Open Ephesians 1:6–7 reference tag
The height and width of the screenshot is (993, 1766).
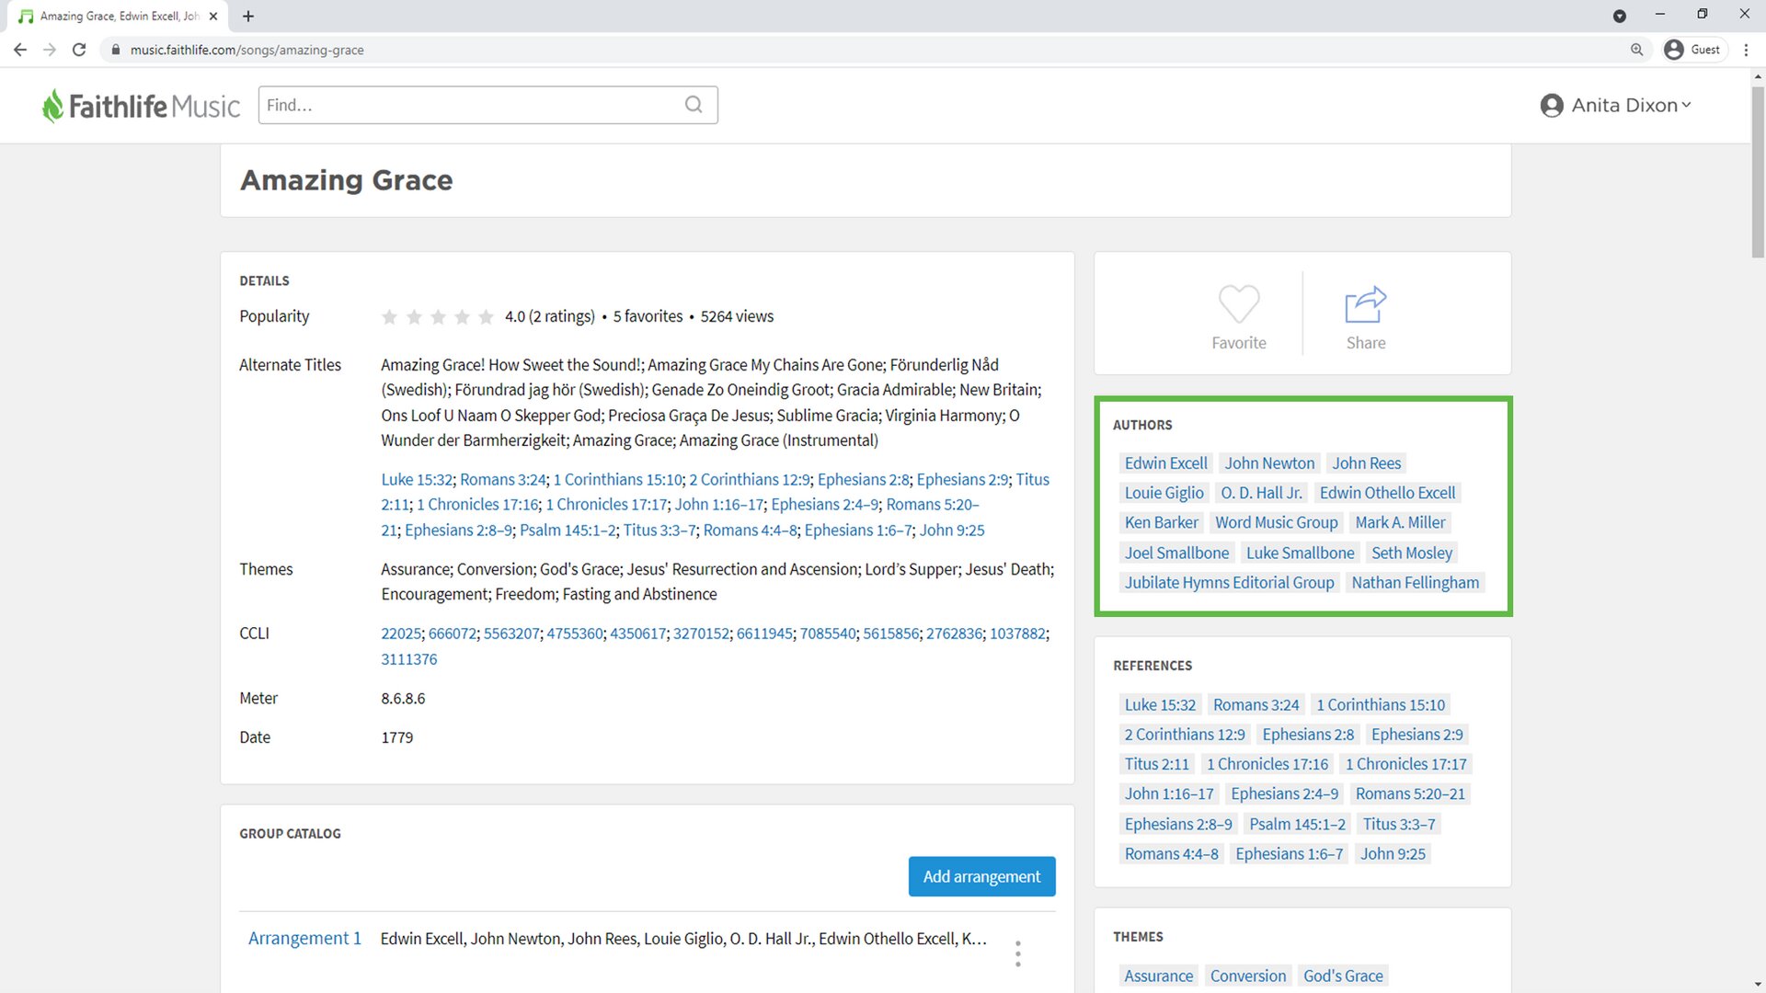[x=1289, y=853]
